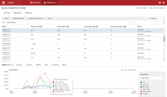Open the Dashboard page

(x=35, y=3)
